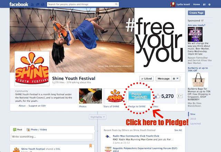Click the bookmark ribbon on shared post
The width and height of the screenshot is (221, 152).
pos(90,146)
